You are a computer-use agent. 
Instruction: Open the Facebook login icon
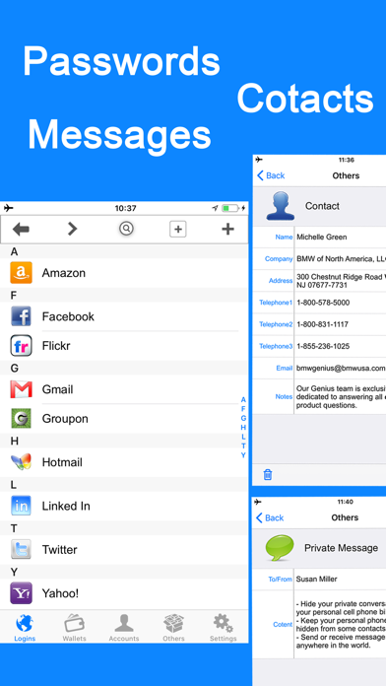click(x=21, y=316)
